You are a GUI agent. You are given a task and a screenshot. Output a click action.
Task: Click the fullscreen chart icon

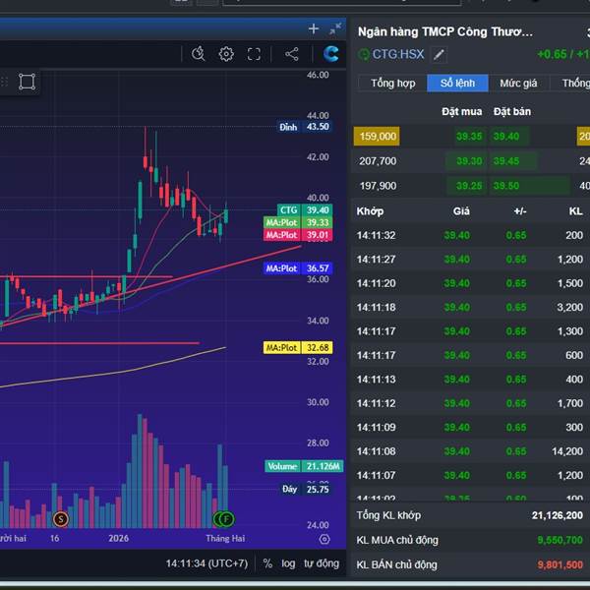[x=254, y=54]
